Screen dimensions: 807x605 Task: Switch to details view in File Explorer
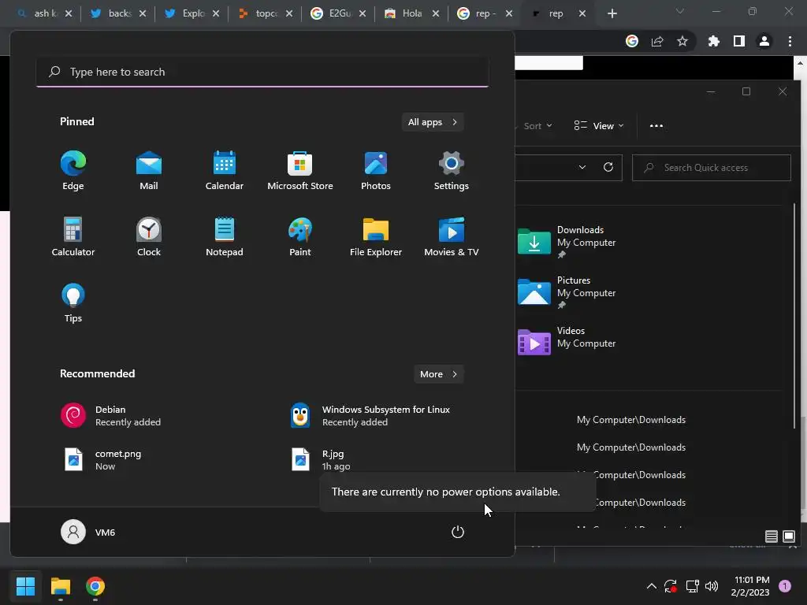pyautogui.click(x=771, y=536)
